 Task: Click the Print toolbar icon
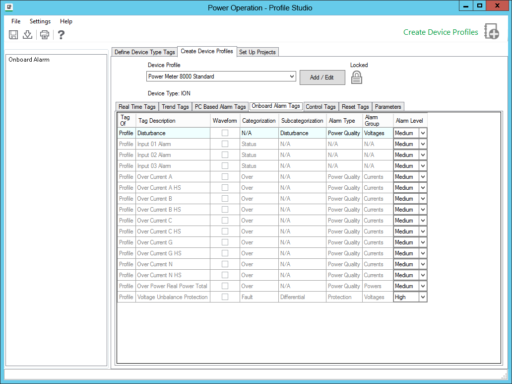(x=45, y=35)
